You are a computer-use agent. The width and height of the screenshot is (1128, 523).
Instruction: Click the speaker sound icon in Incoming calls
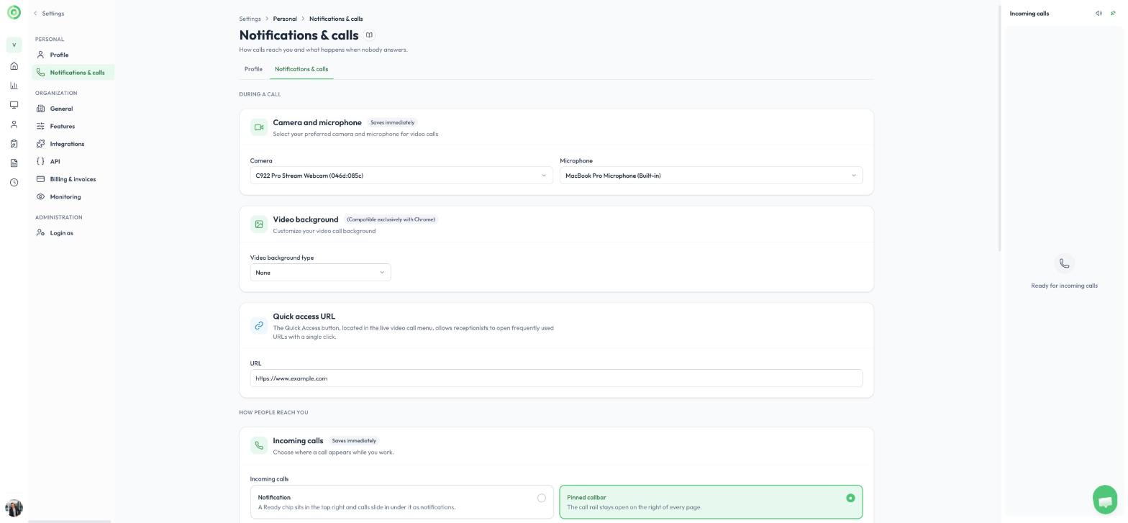coord(1099,14)
